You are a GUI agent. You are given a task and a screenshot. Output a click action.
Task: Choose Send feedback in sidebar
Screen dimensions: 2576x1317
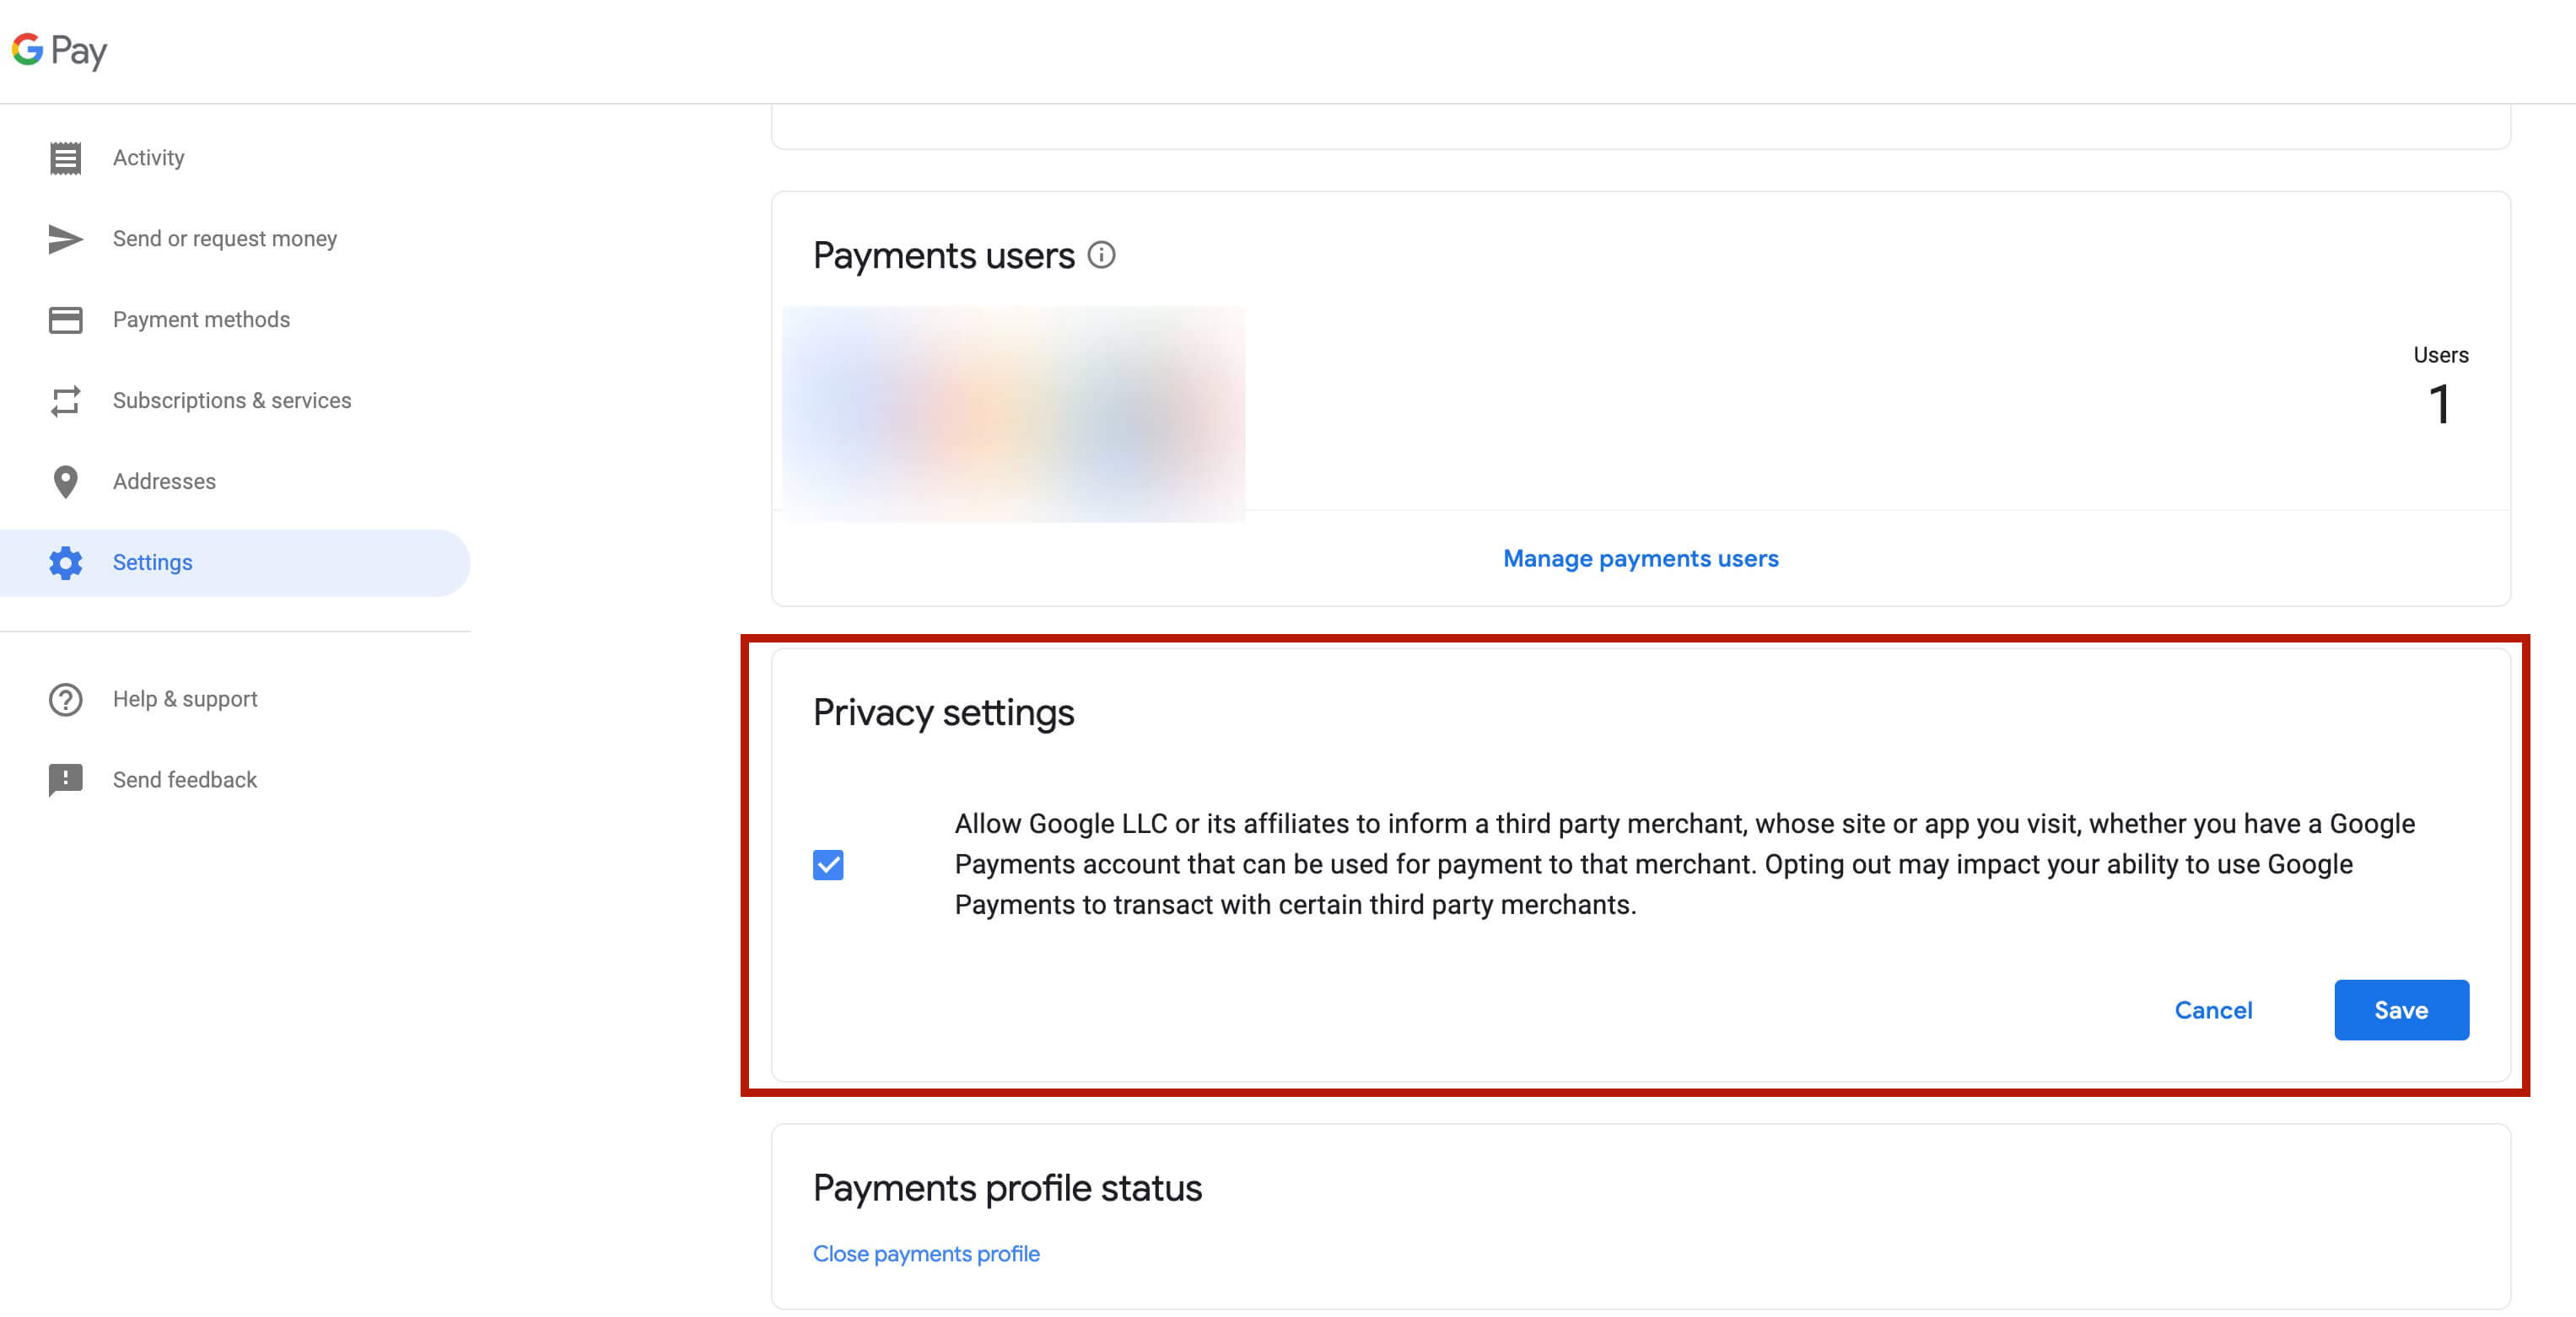[x=235, y=781]
